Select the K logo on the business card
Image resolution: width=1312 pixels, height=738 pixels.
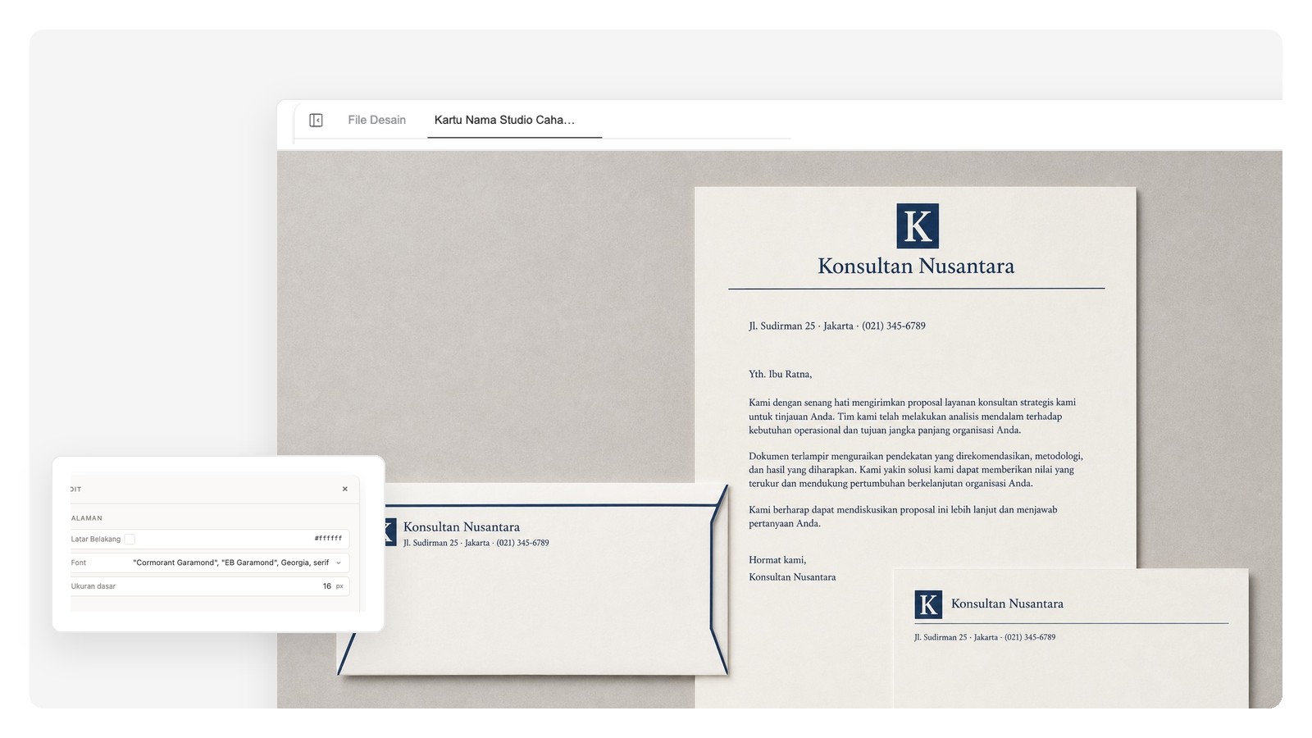click(x=928, y=605)
